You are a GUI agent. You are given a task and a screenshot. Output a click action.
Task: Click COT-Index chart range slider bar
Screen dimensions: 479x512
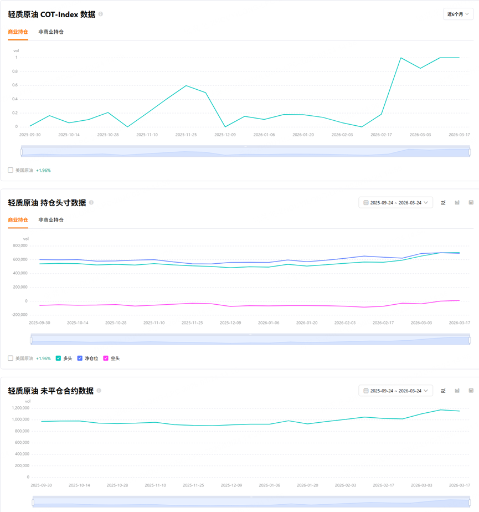point(245,151)
